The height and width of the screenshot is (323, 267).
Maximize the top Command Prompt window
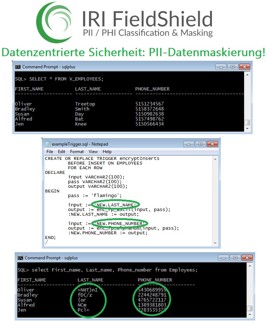(x=233, y=67)
